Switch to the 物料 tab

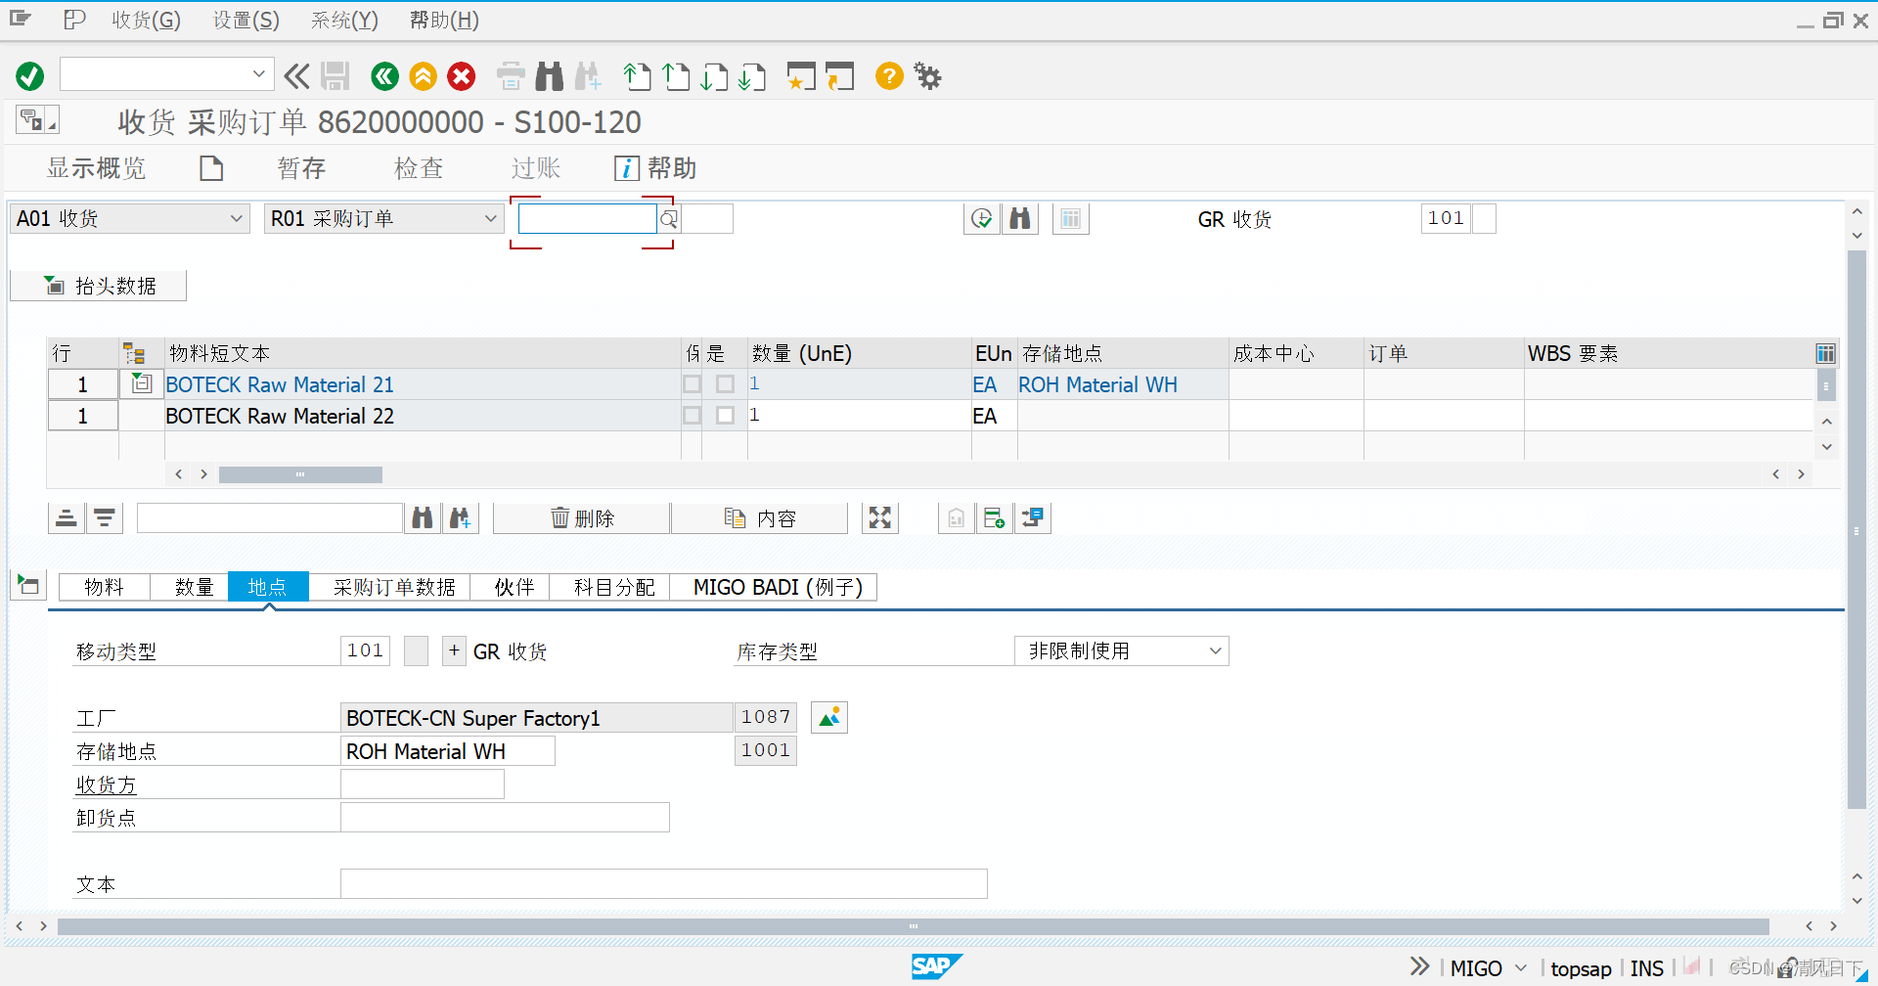[x=104, y=587]
